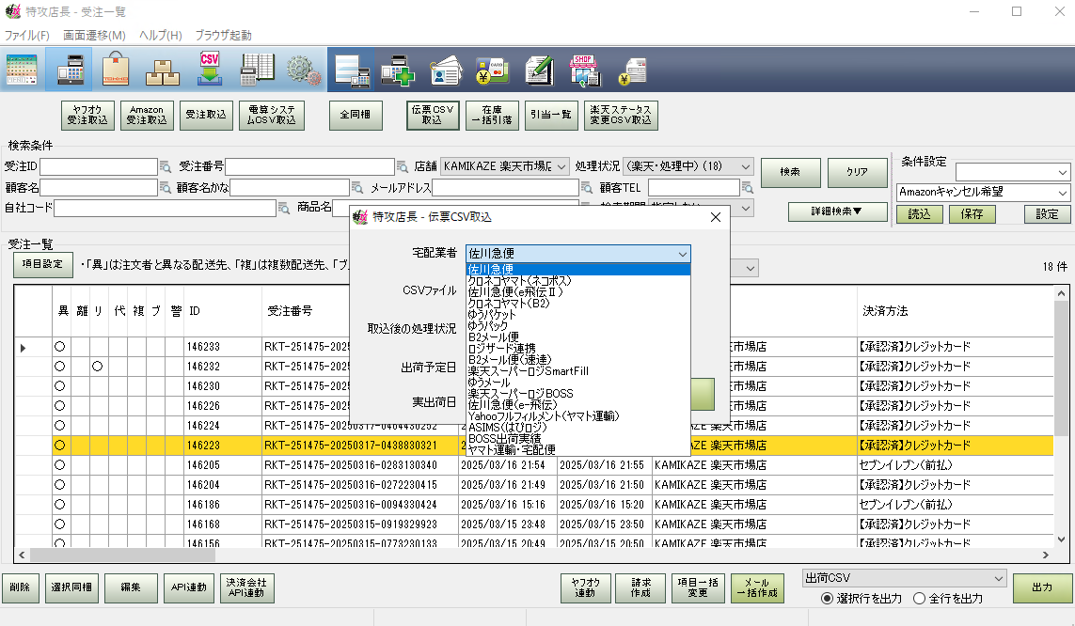This screenshot has width=1075, height=626.
Task: Open the gears settings icon
Action: coord(303,70)
